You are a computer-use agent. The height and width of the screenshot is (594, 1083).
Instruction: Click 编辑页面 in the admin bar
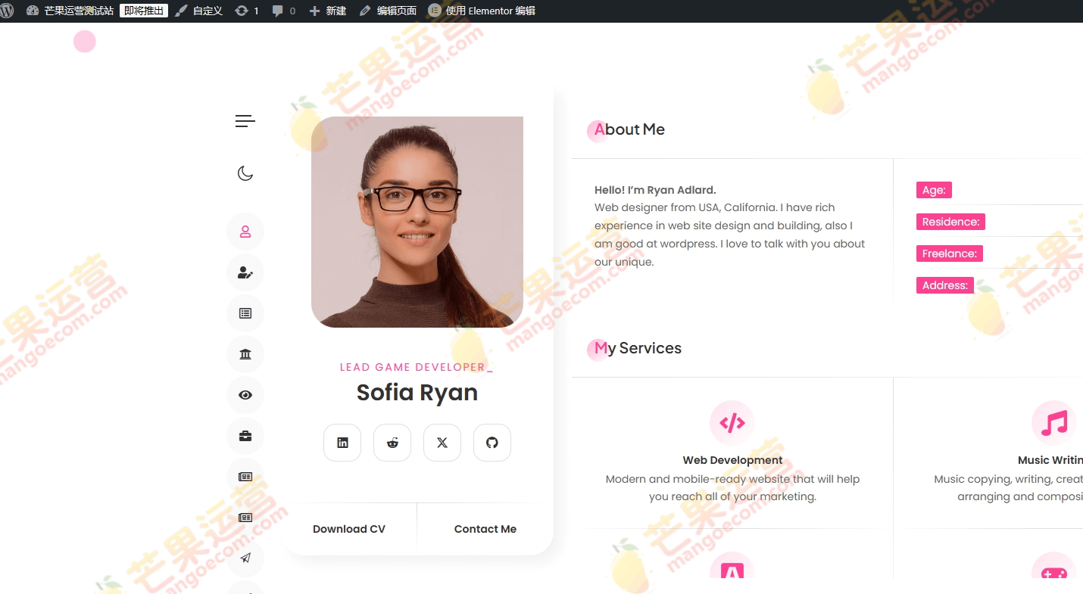[x=389, y=11]
